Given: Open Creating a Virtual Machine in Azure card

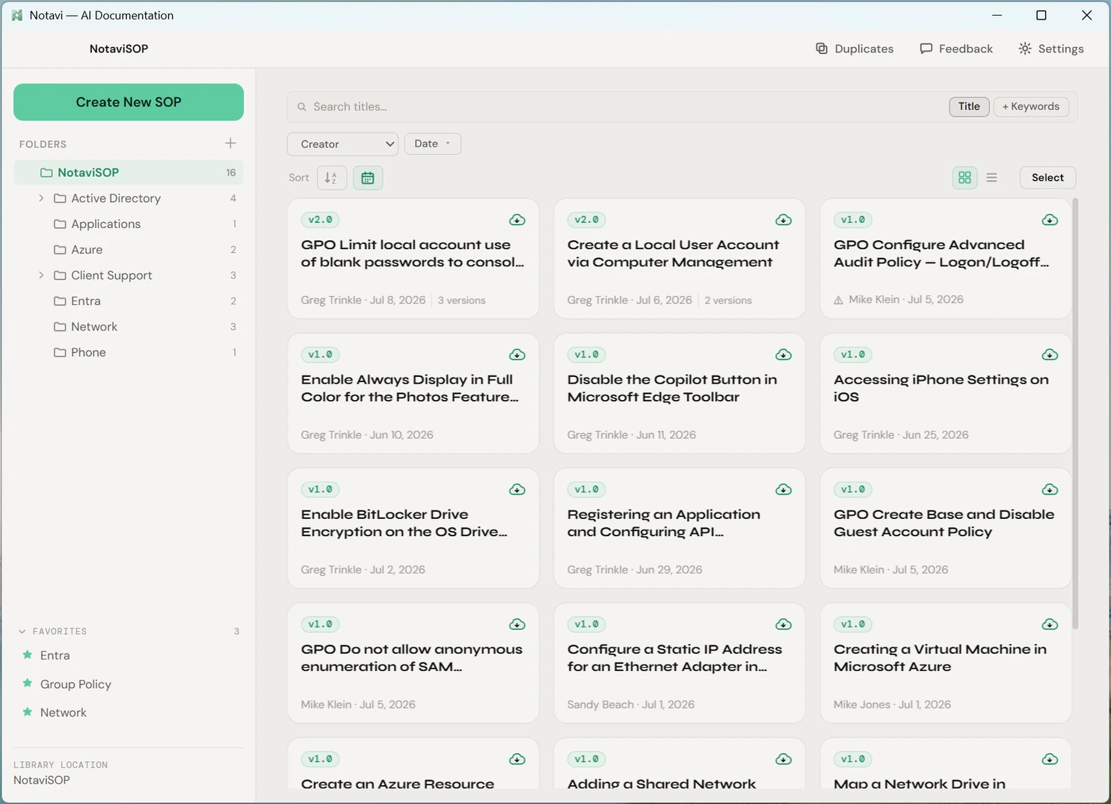Looking at the screenshot, I should [946, 663].
